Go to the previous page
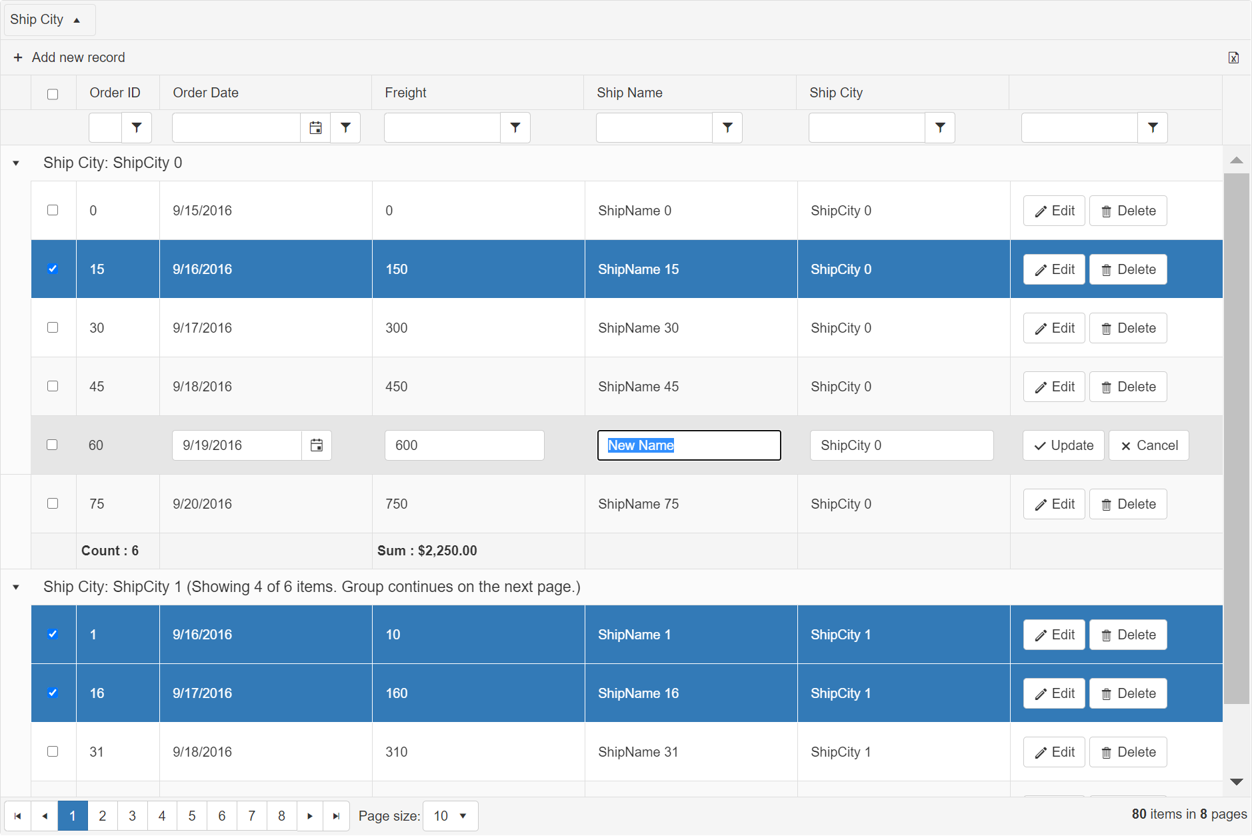 [45, 816]
